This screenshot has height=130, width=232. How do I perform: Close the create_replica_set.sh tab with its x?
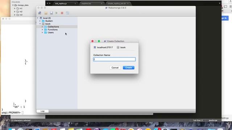pos(128,4)
